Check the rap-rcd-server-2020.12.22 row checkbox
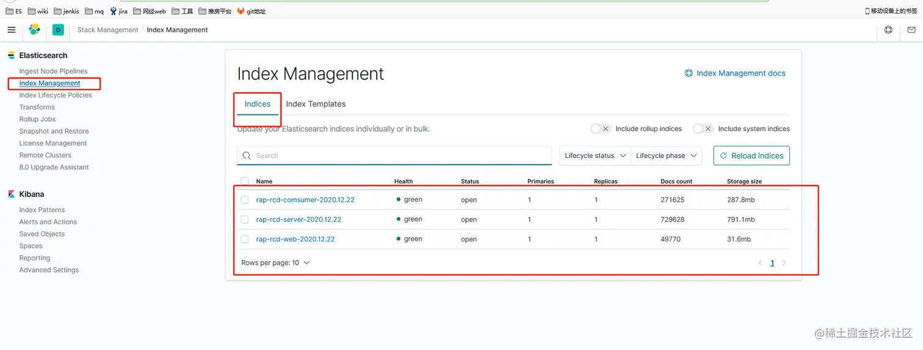 [x=245, y=219]
